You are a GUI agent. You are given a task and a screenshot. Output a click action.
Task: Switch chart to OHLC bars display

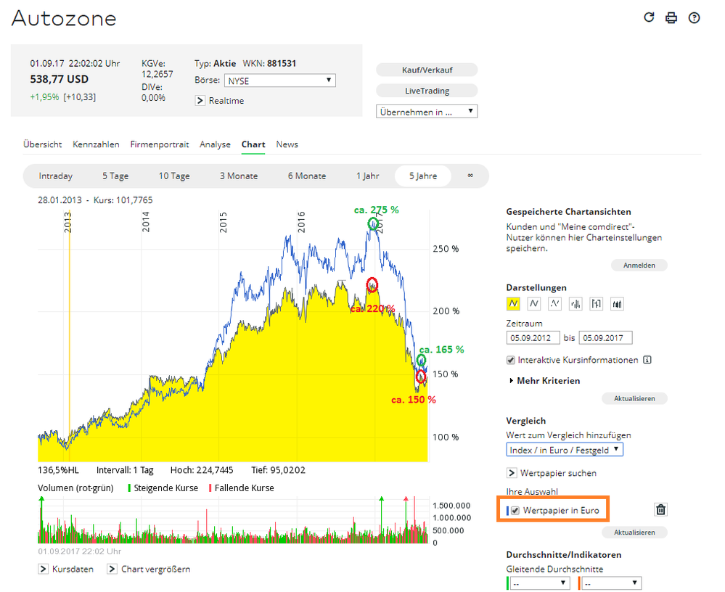point(596,303)
